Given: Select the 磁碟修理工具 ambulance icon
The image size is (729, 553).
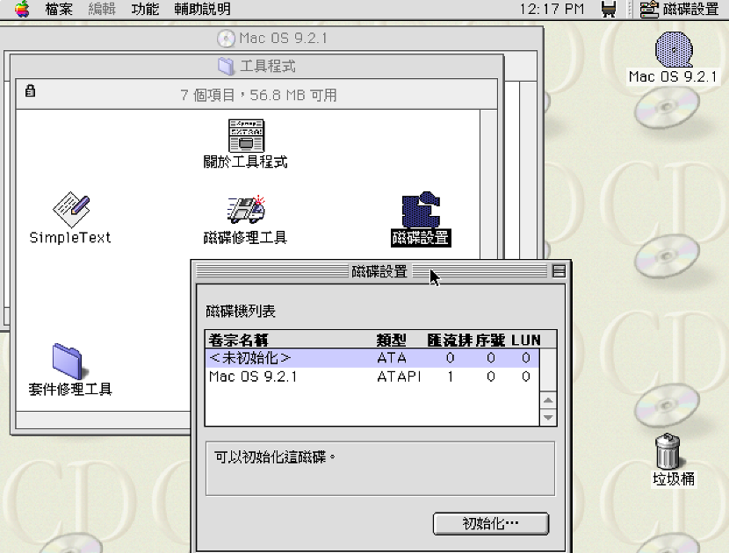Looking at the screenshot, I should click(246, 210).
